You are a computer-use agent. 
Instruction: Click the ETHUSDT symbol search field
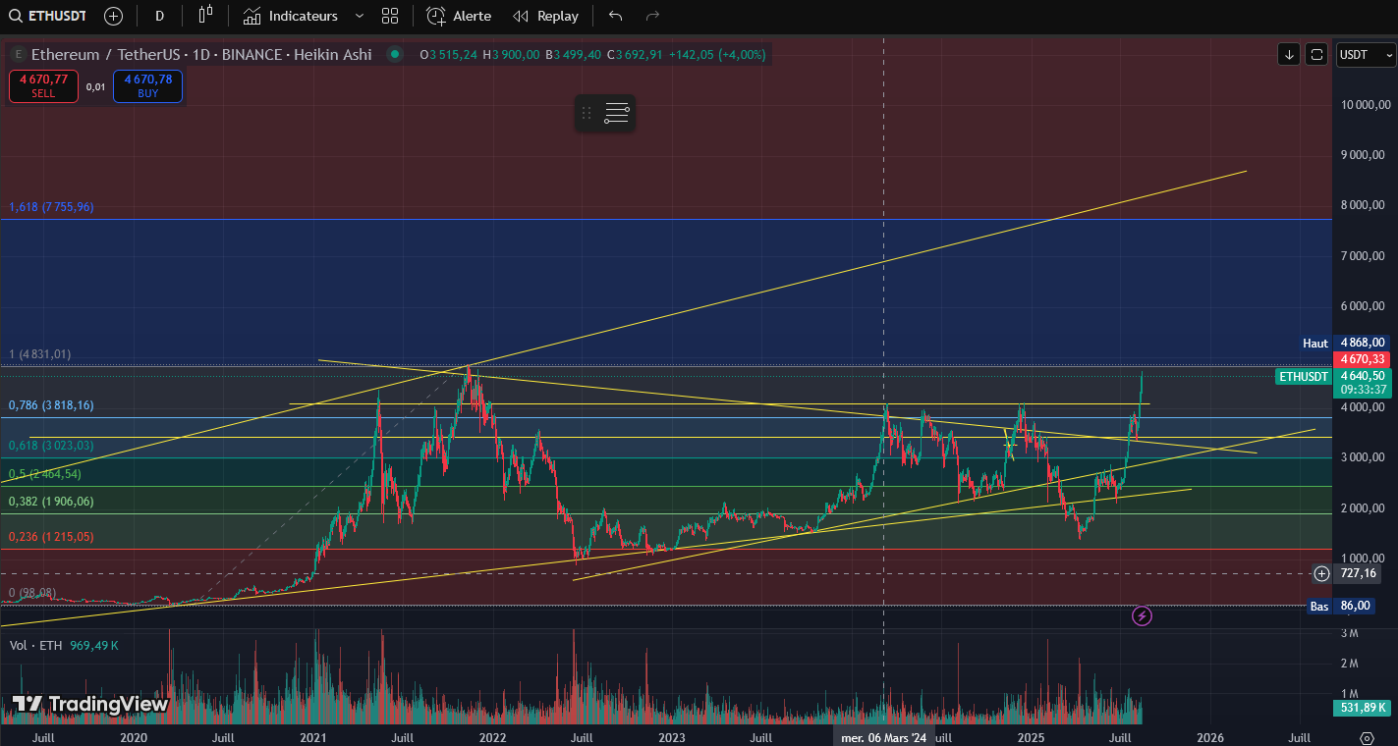(49, 16)
